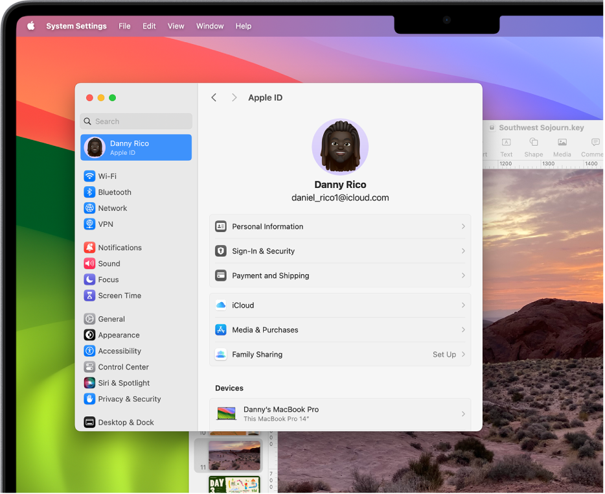Go back with the back arrow
This screenshot has width=605, height=494.
[x=214, y=98]
